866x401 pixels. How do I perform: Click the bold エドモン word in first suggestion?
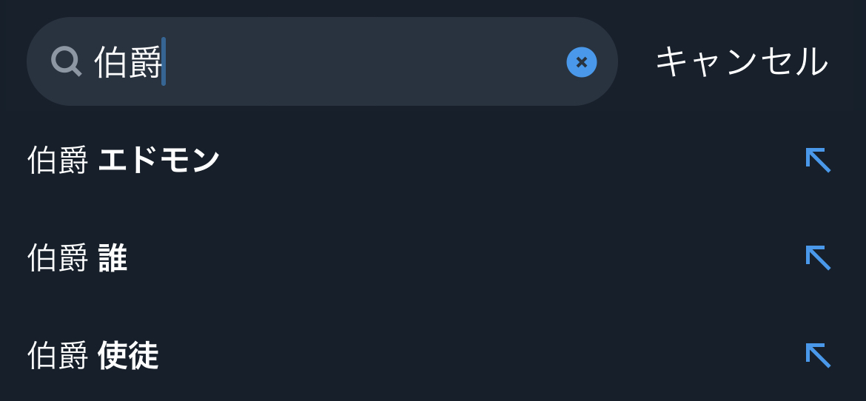(159, 160)
